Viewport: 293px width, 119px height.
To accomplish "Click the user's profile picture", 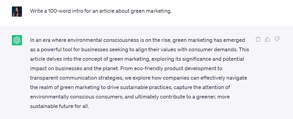I will 17,12.
